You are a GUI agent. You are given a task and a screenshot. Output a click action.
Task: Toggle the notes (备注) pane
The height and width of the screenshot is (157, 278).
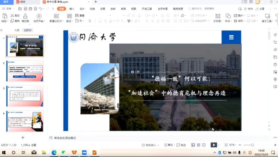click(169, 145)
